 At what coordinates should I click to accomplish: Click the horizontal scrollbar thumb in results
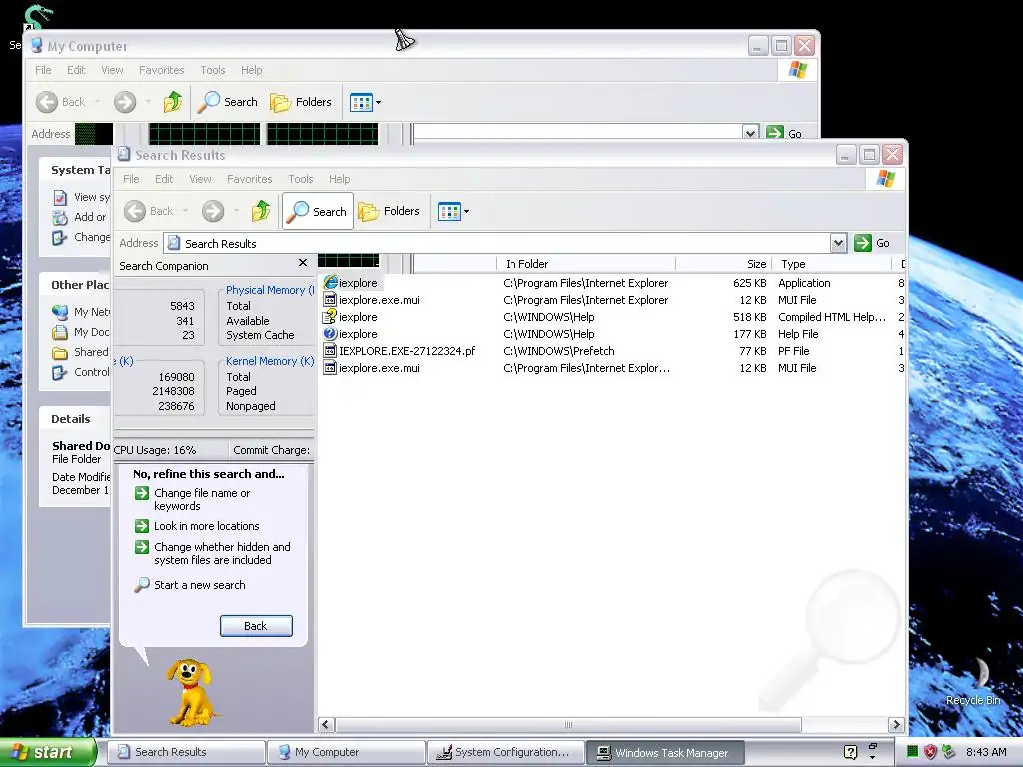(568, 725)
